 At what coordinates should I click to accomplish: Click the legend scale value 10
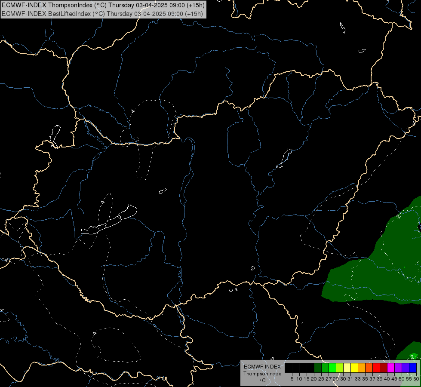pos(299,379)
